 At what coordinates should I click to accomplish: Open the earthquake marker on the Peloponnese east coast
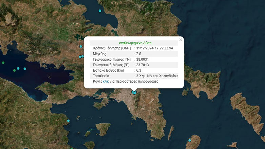[x=68, y=121]
